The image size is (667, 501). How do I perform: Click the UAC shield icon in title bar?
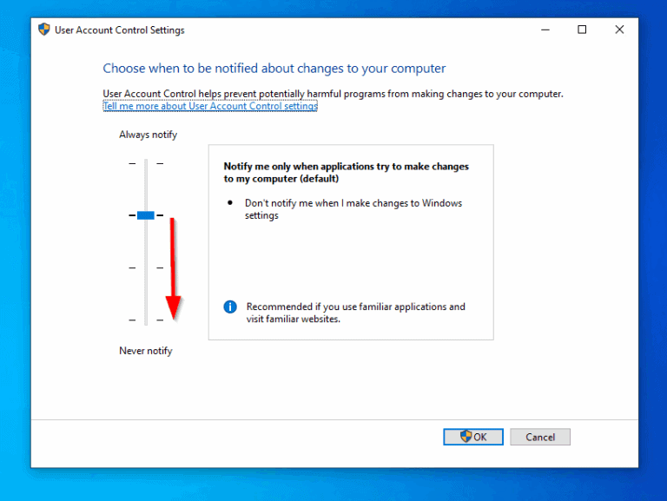pos(43,30)
